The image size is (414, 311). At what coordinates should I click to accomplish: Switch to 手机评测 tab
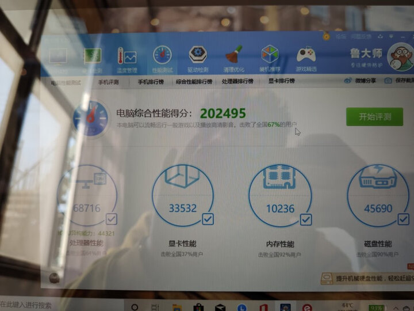pos(109,82)
